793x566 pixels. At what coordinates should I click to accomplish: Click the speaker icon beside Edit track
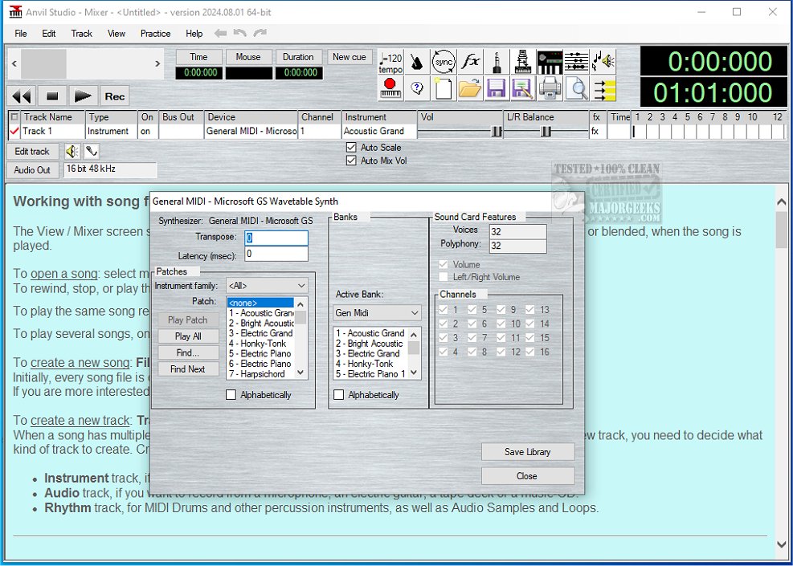72,151
